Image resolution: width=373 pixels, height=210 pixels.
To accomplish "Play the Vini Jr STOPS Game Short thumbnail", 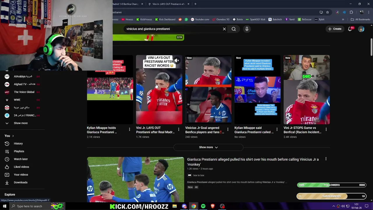I will (x=307, y=90).
